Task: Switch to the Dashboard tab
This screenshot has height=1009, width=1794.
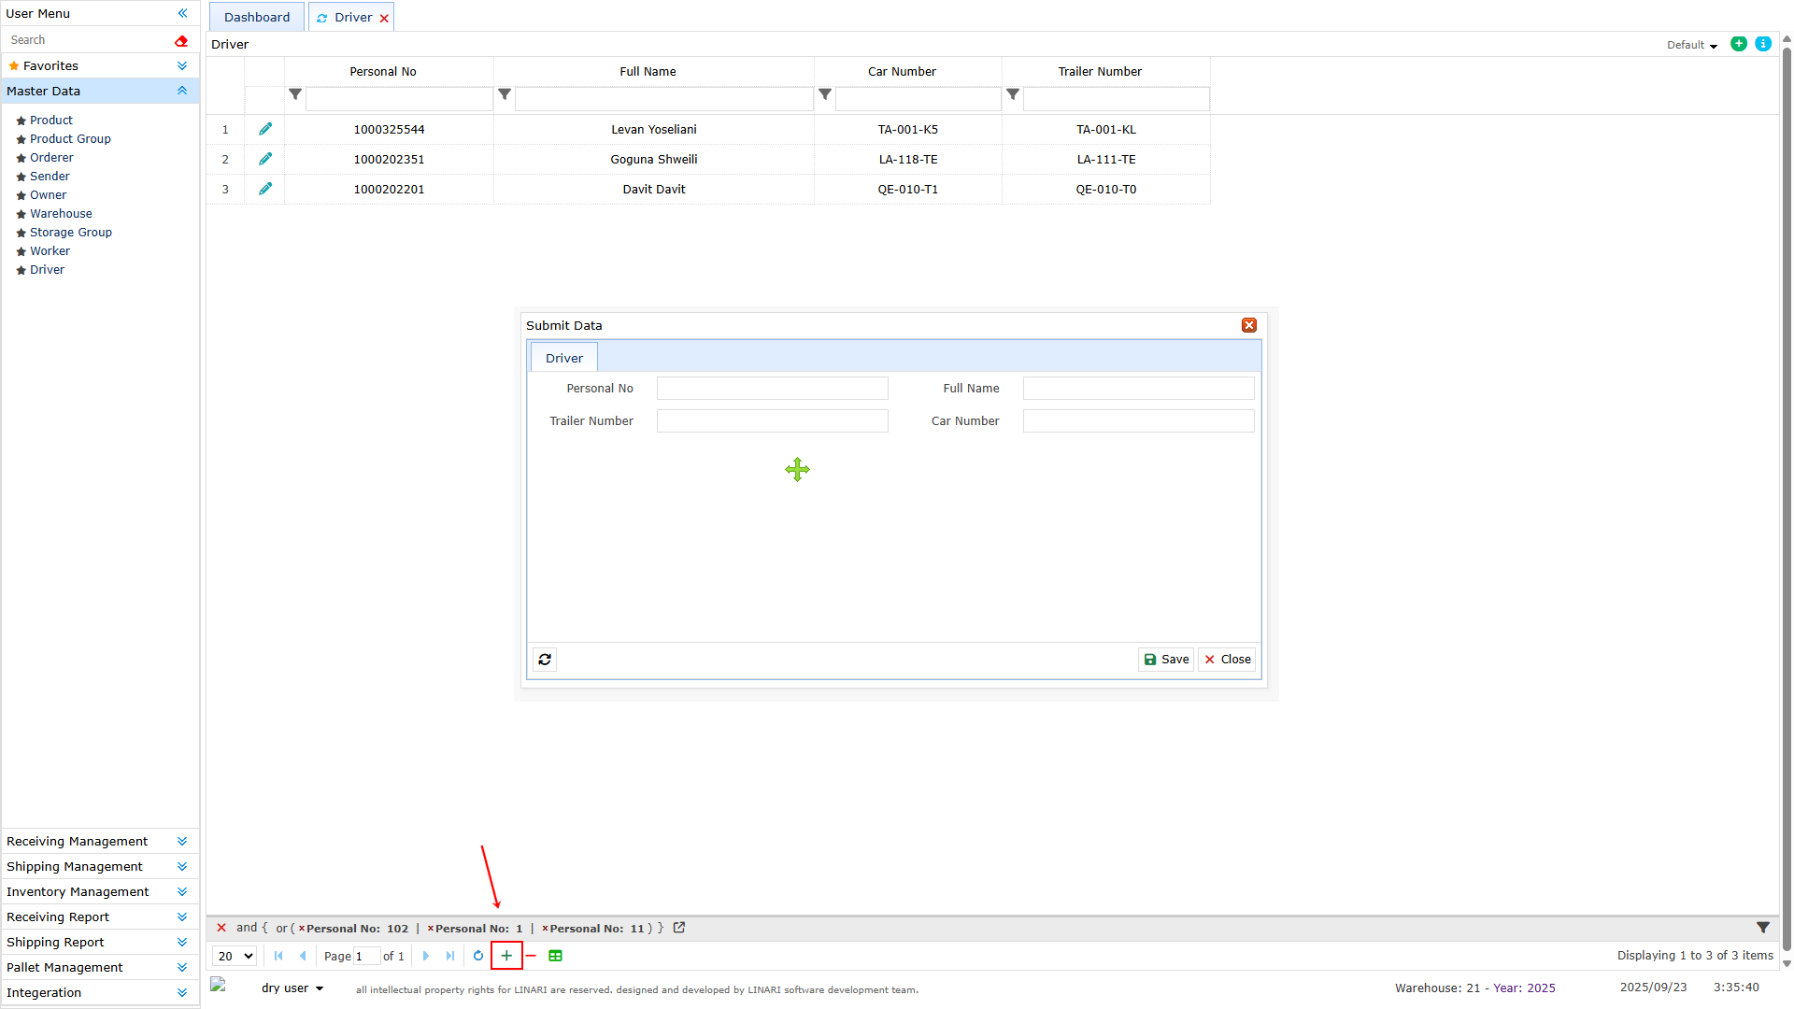Action: pos(257,17)
